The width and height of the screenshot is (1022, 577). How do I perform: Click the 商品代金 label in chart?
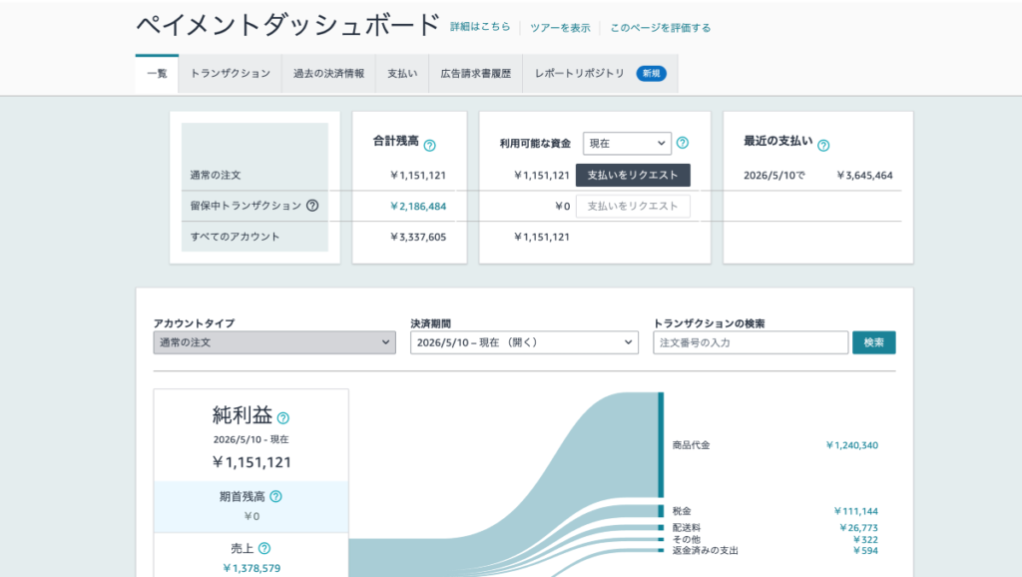(x=691, y=445)
